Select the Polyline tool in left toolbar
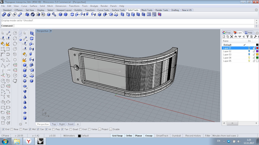This screenshot has height=145, width=259. coord(3,65)
